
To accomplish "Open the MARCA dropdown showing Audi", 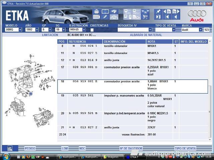I will click(x=200, y=30).
